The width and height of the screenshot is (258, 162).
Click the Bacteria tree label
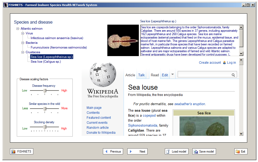31,43
